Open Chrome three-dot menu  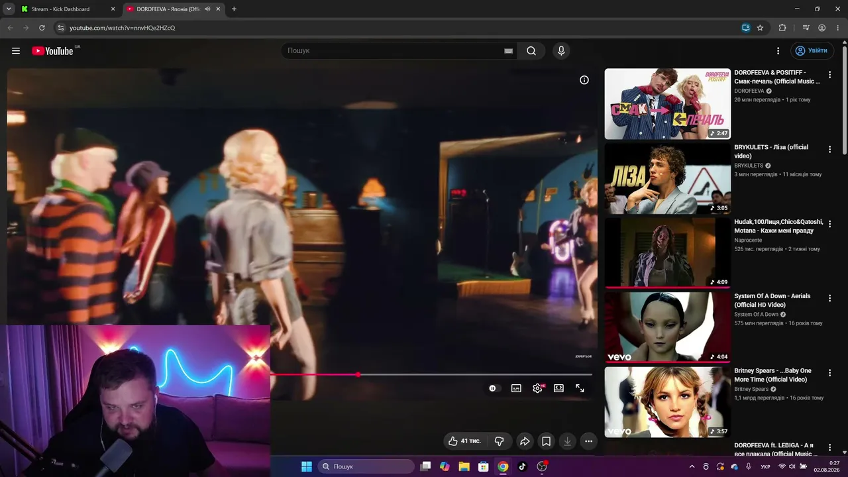click(x=837, y=28)
